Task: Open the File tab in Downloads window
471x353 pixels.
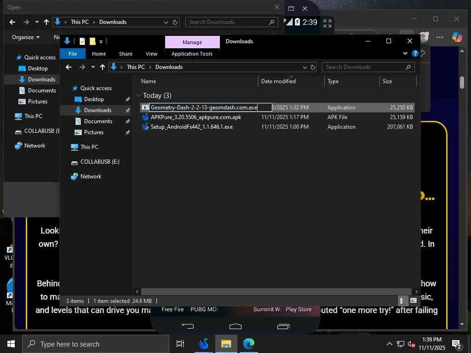Action: (73, 54)
